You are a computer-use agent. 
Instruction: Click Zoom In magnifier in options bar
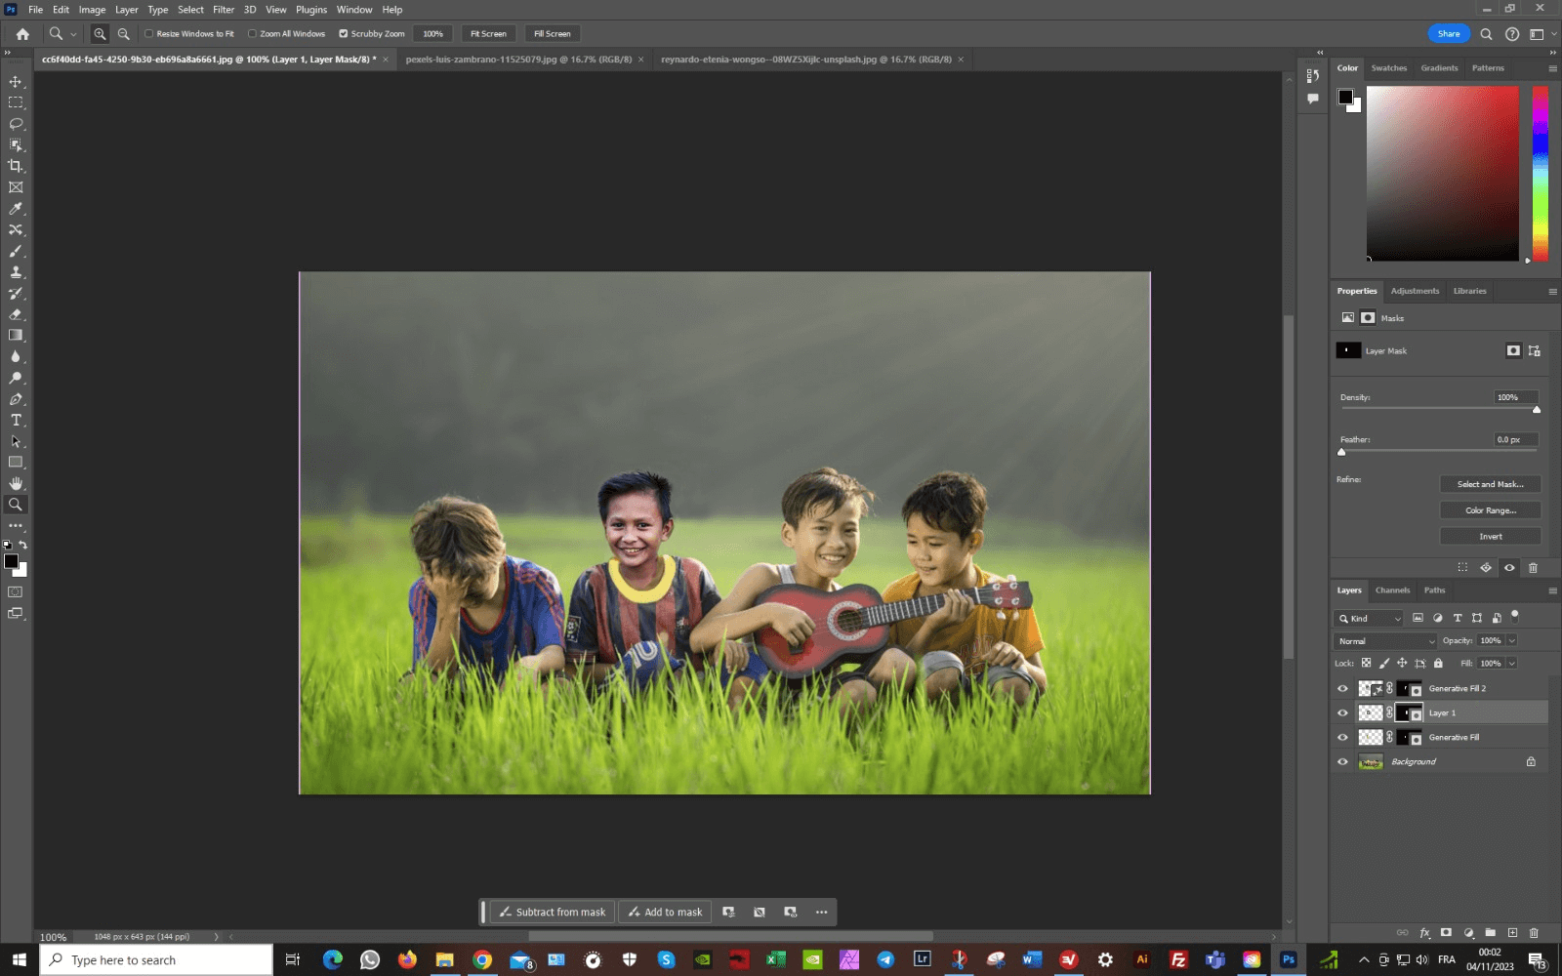click(x=100, y=34)
